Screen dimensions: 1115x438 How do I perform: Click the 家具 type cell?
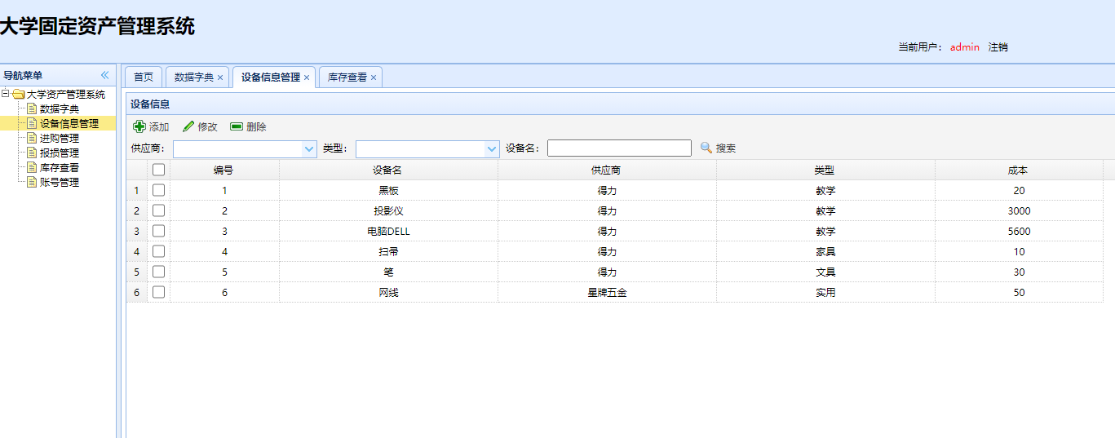coord(825,251)
